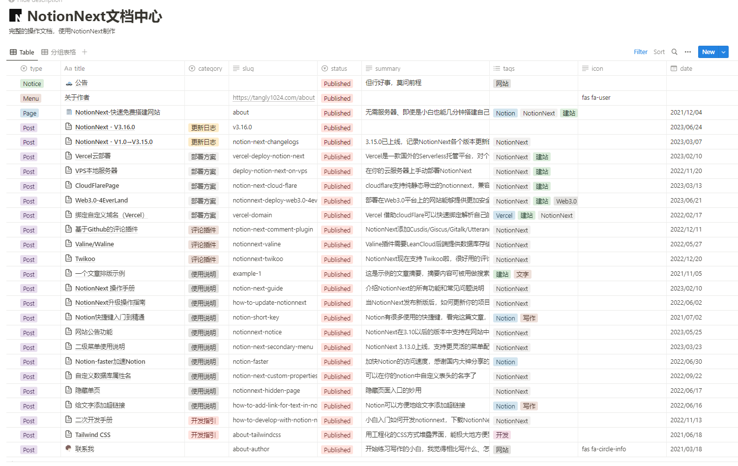Image resolution: width=738 pixels, height=466 pixels.
Task: Select the fas fa-user icon cell
Action: (622, 98)
